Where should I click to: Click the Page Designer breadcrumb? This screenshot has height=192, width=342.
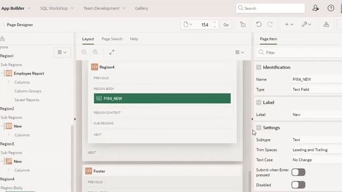20,25
